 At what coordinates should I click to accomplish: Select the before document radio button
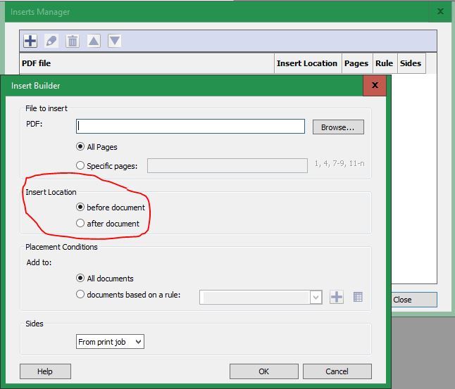(80, 208)
